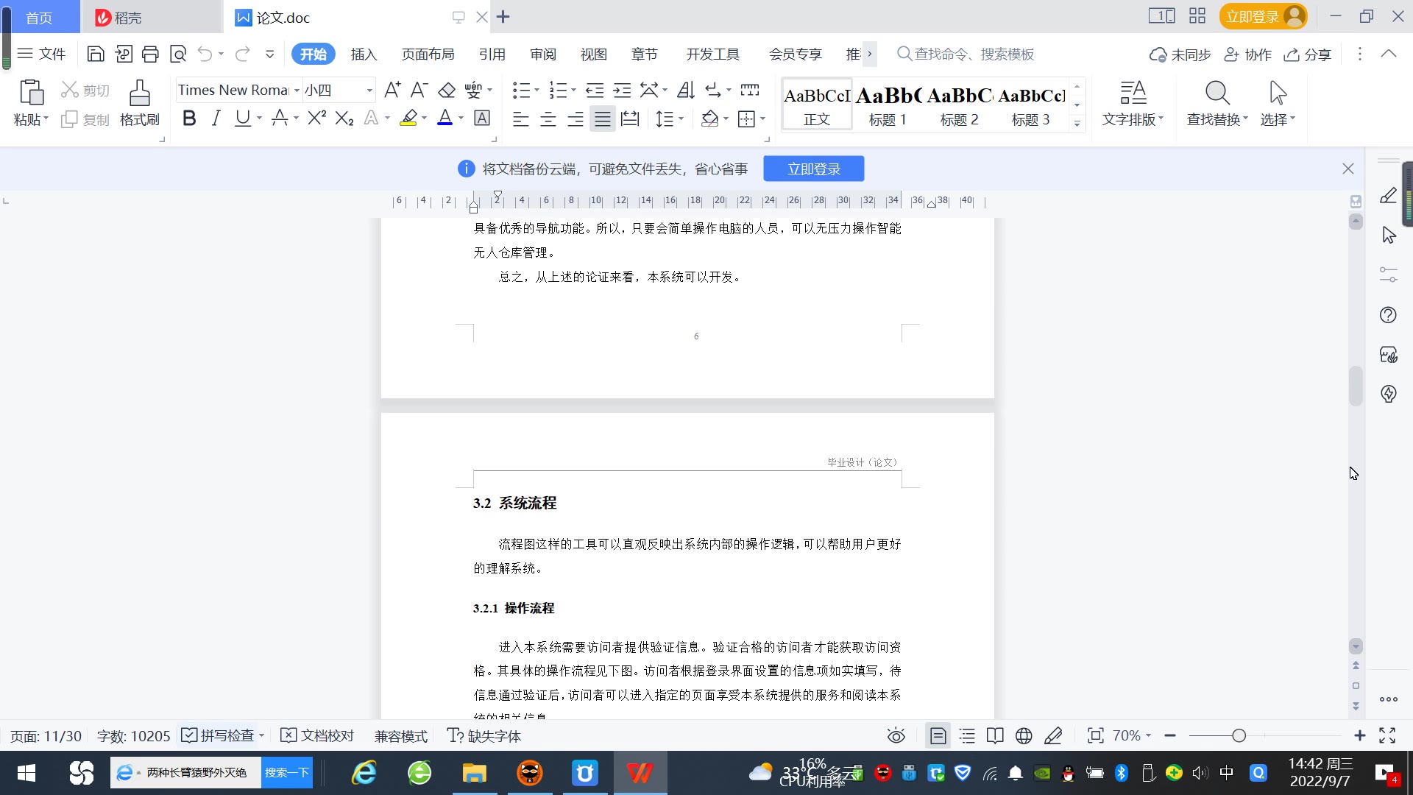Viewport: 1413px width, 795px height.
Task: Open the 页面布局 ribbon tab
Action: point(428,54)
